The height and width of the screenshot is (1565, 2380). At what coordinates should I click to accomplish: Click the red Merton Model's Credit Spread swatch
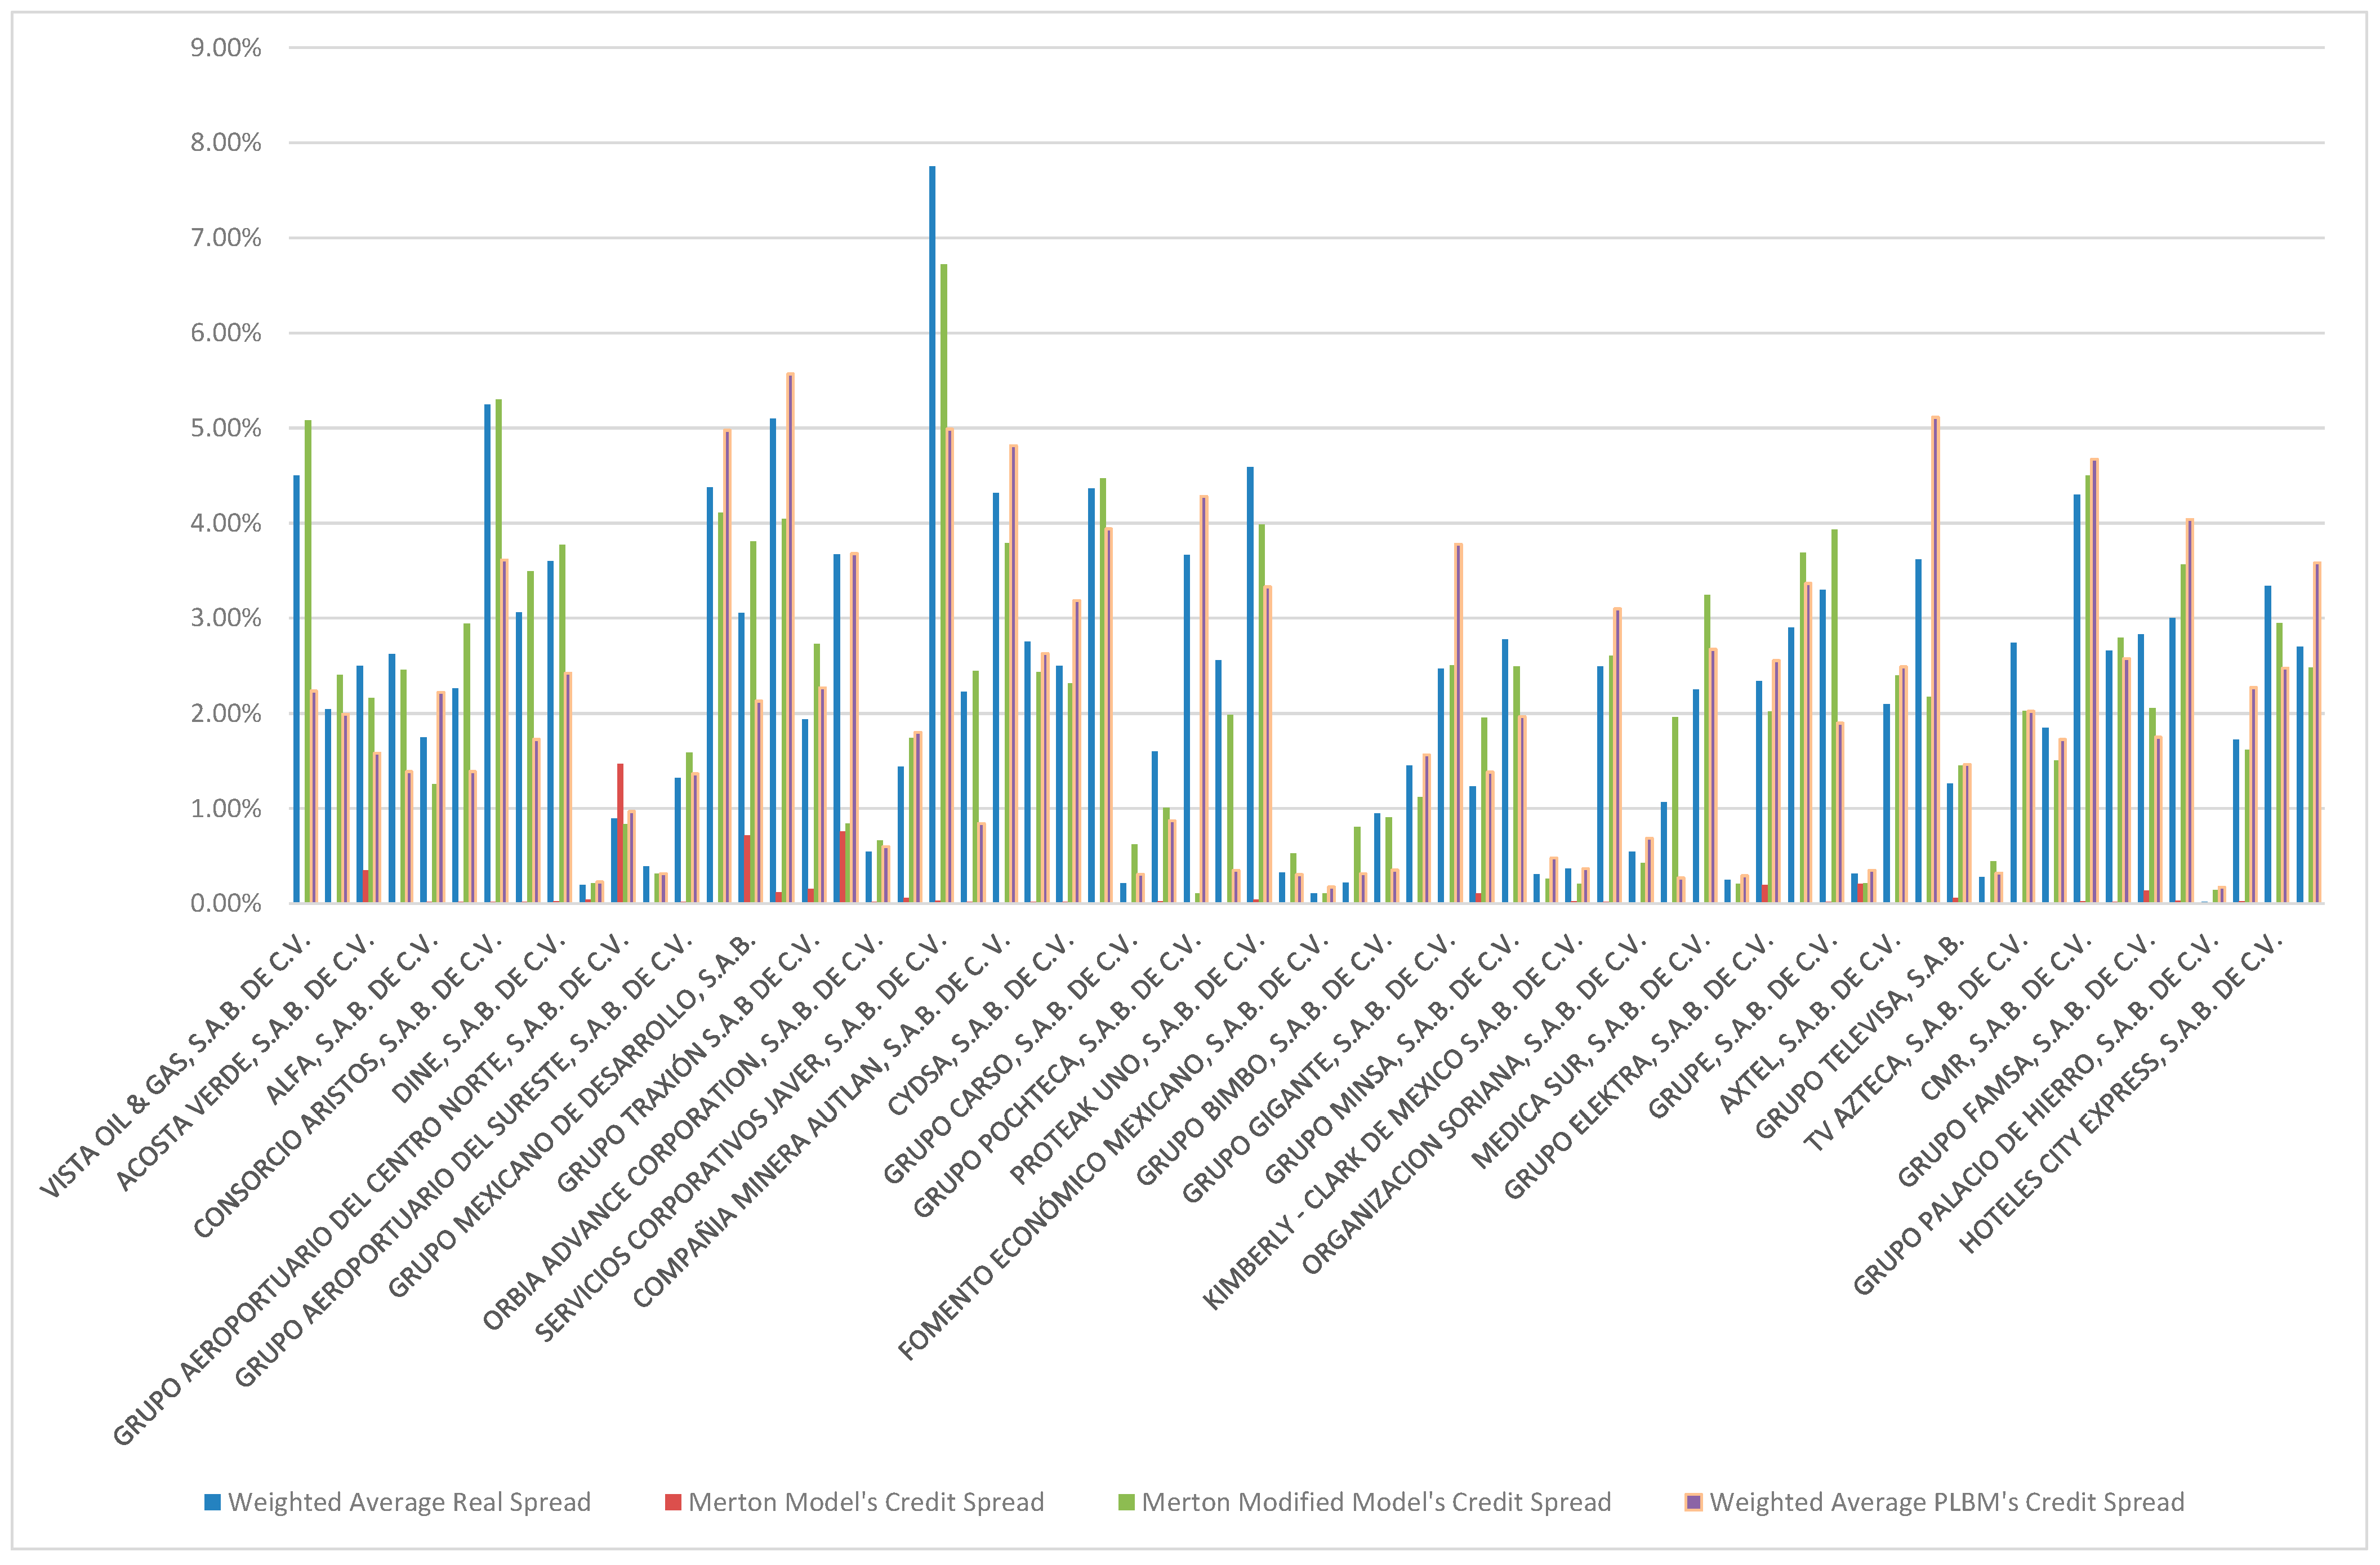click(x=673, y=1502)
